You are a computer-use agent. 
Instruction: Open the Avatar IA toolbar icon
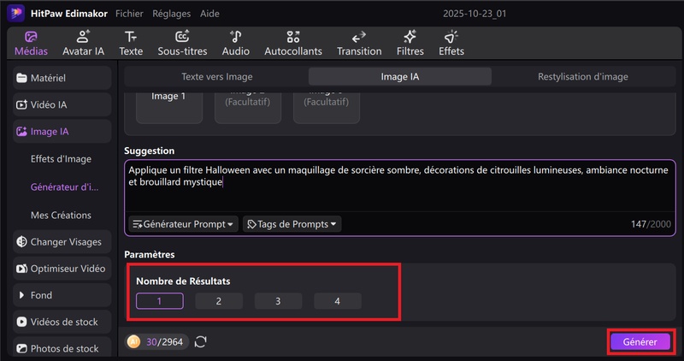point(83,43)
